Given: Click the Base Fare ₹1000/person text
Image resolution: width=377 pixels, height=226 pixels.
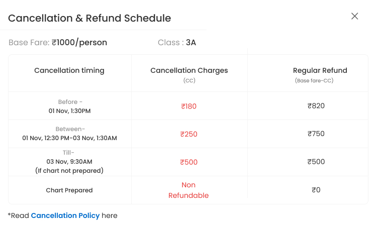Looking at the screenshot, I should pyautogui.click(x=58, y=42).
